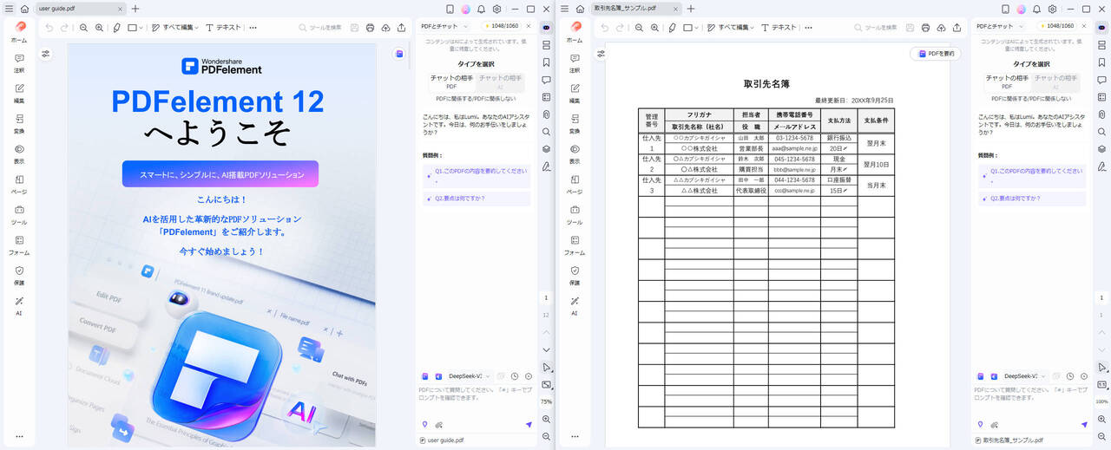The width and height of the screenshot is (1111, 450).
Task: Open the three-dot overflow menu in the left window toolbar
Action: click(x=253, y=28)
